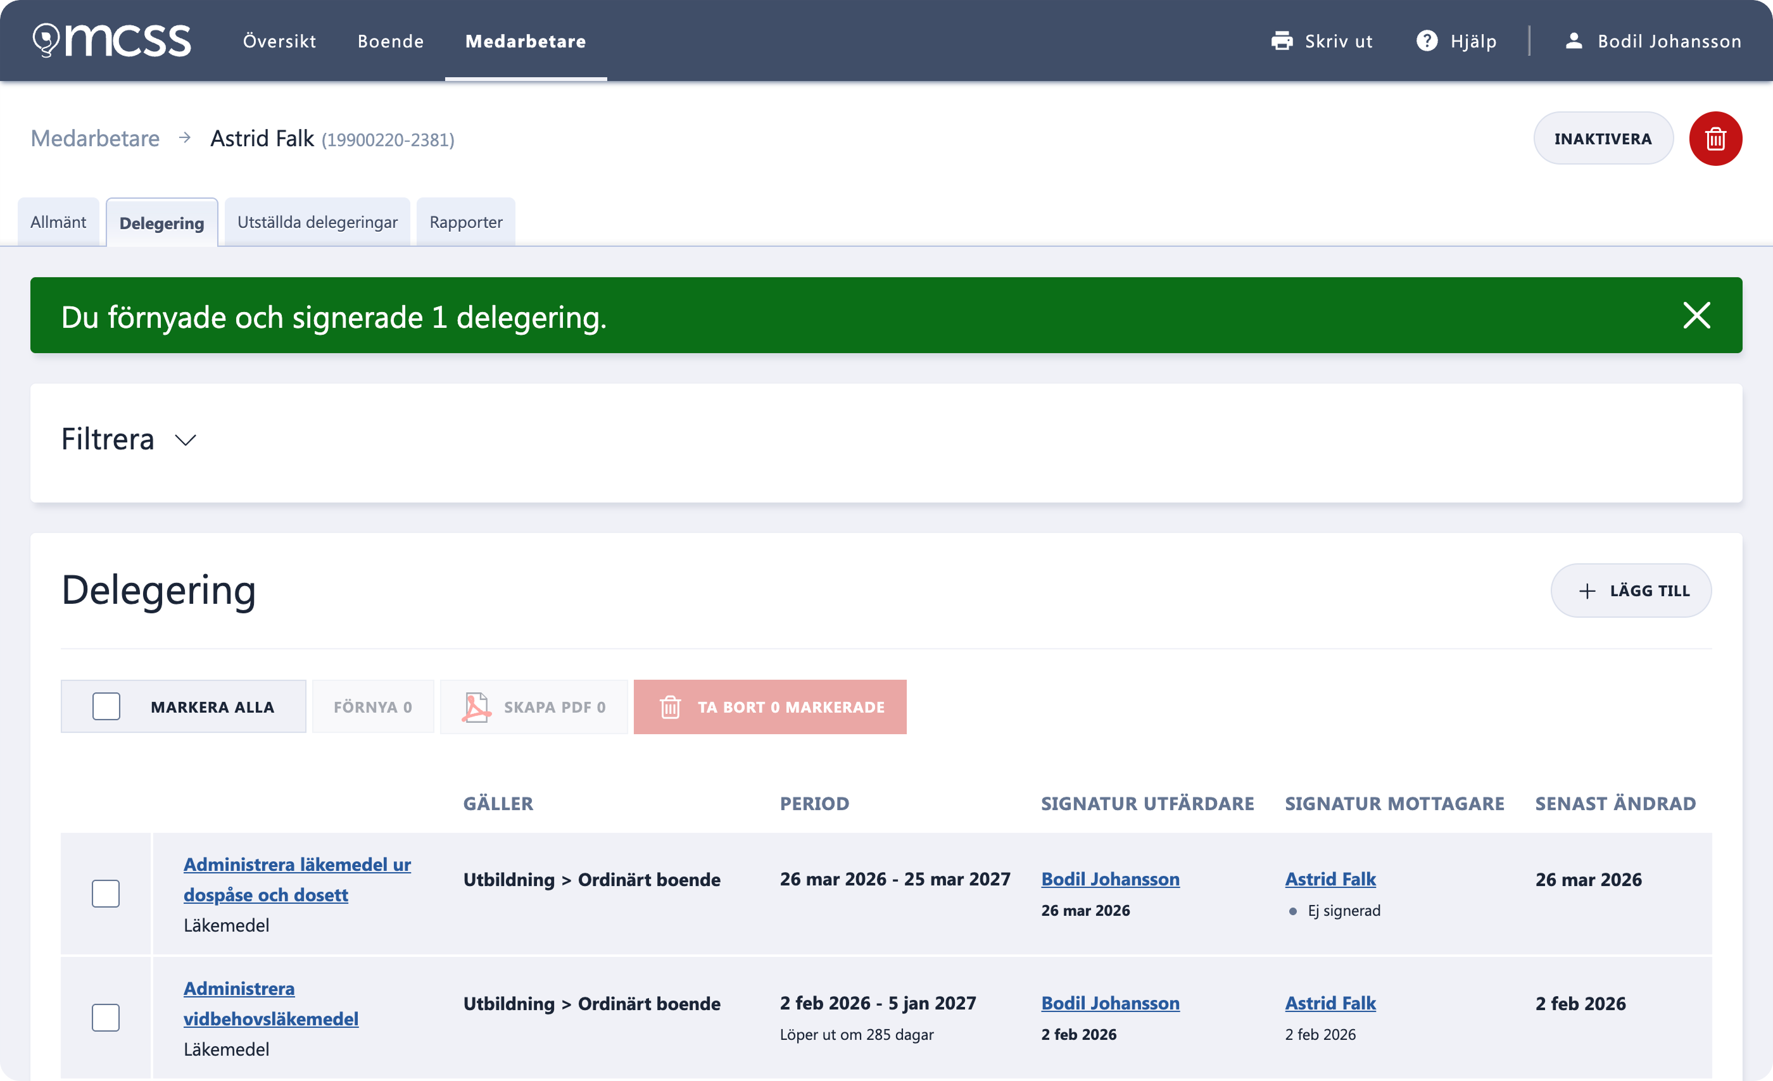Switch to the Delegering tab
This screenshot has width=1773, height=1081.
(x=162, y=223)
